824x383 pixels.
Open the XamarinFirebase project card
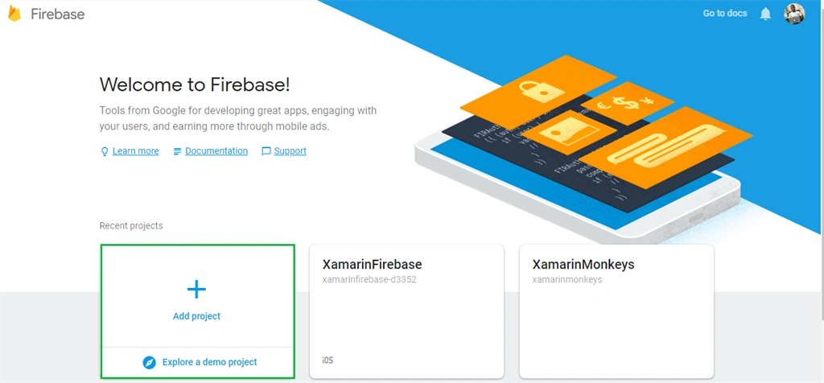click(406, 311)
